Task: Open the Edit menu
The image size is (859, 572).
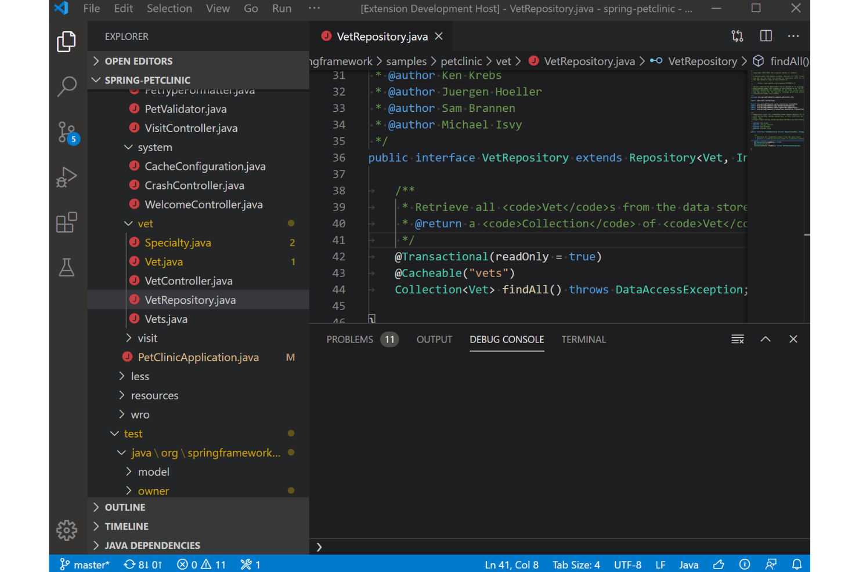Action: (x=123, y=8)
